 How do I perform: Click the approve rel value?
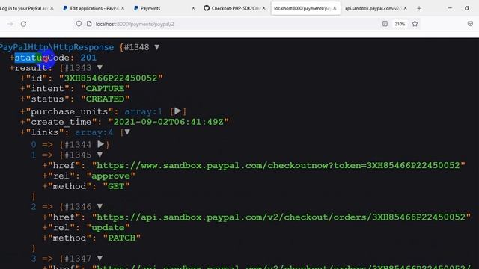111,176
